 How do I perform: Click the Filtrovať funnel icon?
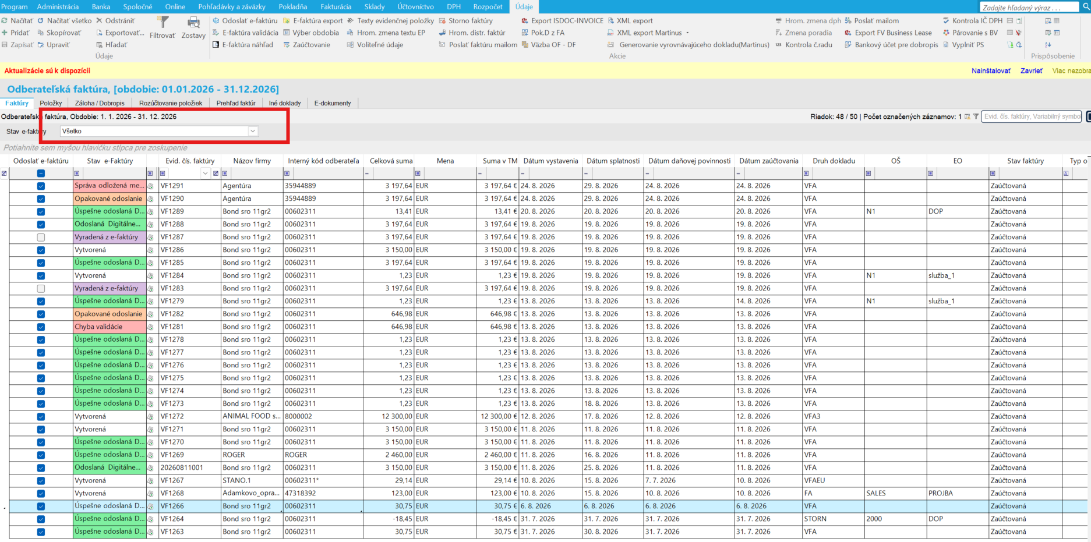point(163,22)
